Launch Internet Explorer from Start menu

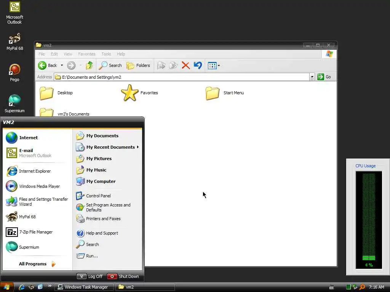pyautogui.click(x=37, y=171)
